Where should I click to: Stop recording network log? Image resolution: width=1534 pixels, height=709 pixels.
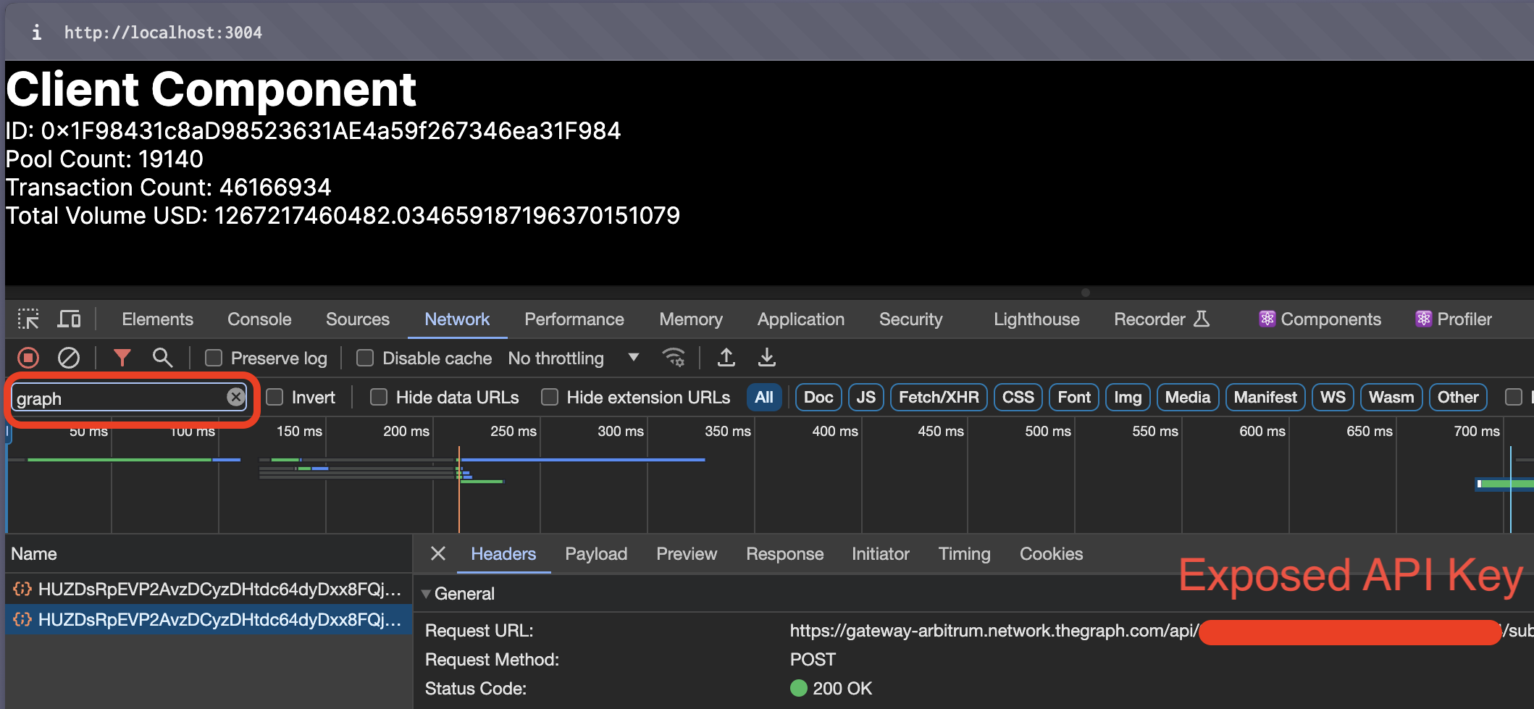(28, 358)
